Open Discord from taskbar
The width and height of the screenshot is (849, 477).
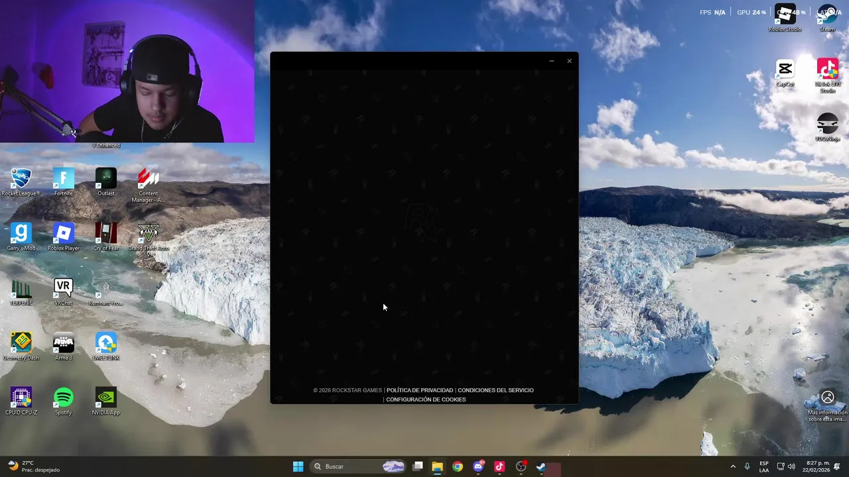coord(478,466)
